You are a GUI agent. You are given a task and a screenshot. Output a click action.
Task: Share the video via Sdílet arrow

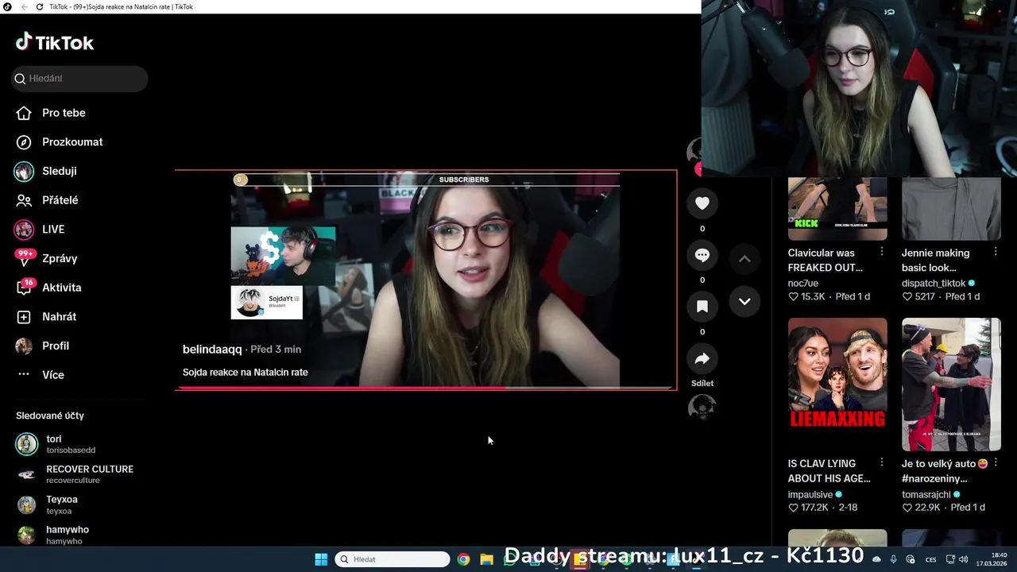702,359
